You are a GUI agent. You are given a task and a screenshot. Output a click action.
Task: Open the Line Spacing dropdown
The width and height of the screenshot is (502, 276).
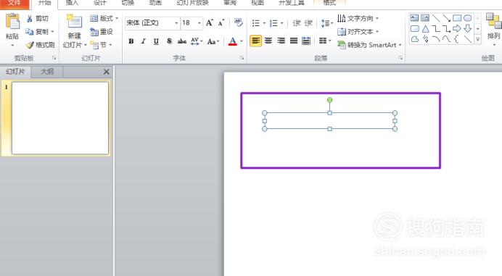[327, 23]
